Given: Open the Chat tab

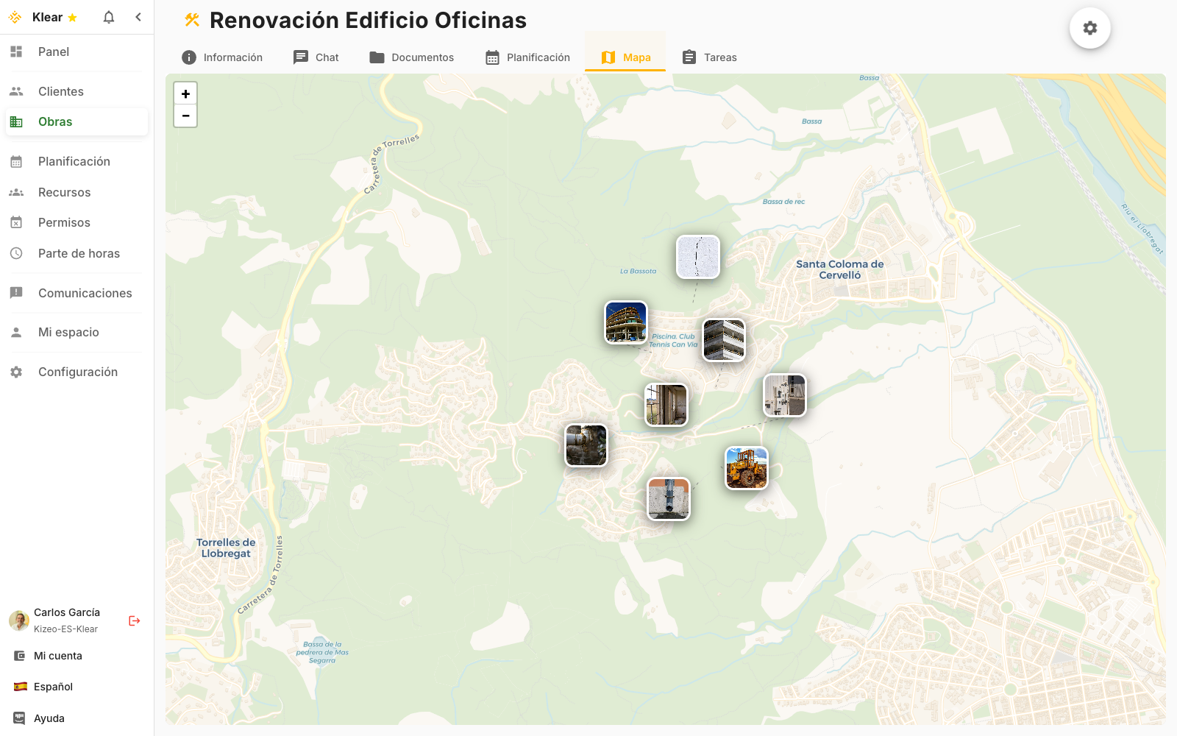Looking at the screenshot, I should (316, 57).
